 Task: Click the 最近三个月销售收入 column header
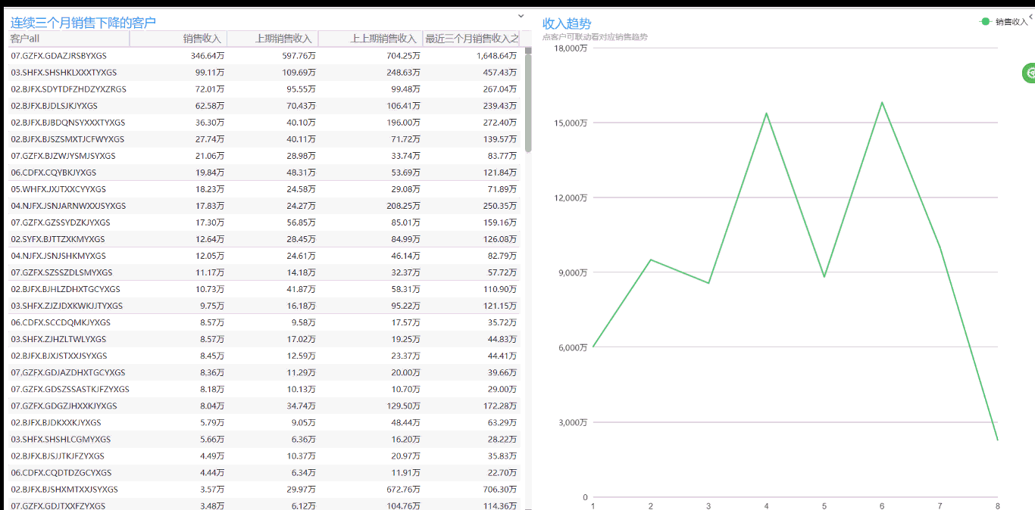pyautogui.click(x=471, y=39)
